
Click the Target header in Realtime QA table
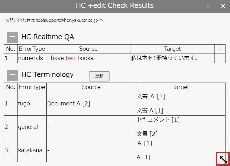172,49
